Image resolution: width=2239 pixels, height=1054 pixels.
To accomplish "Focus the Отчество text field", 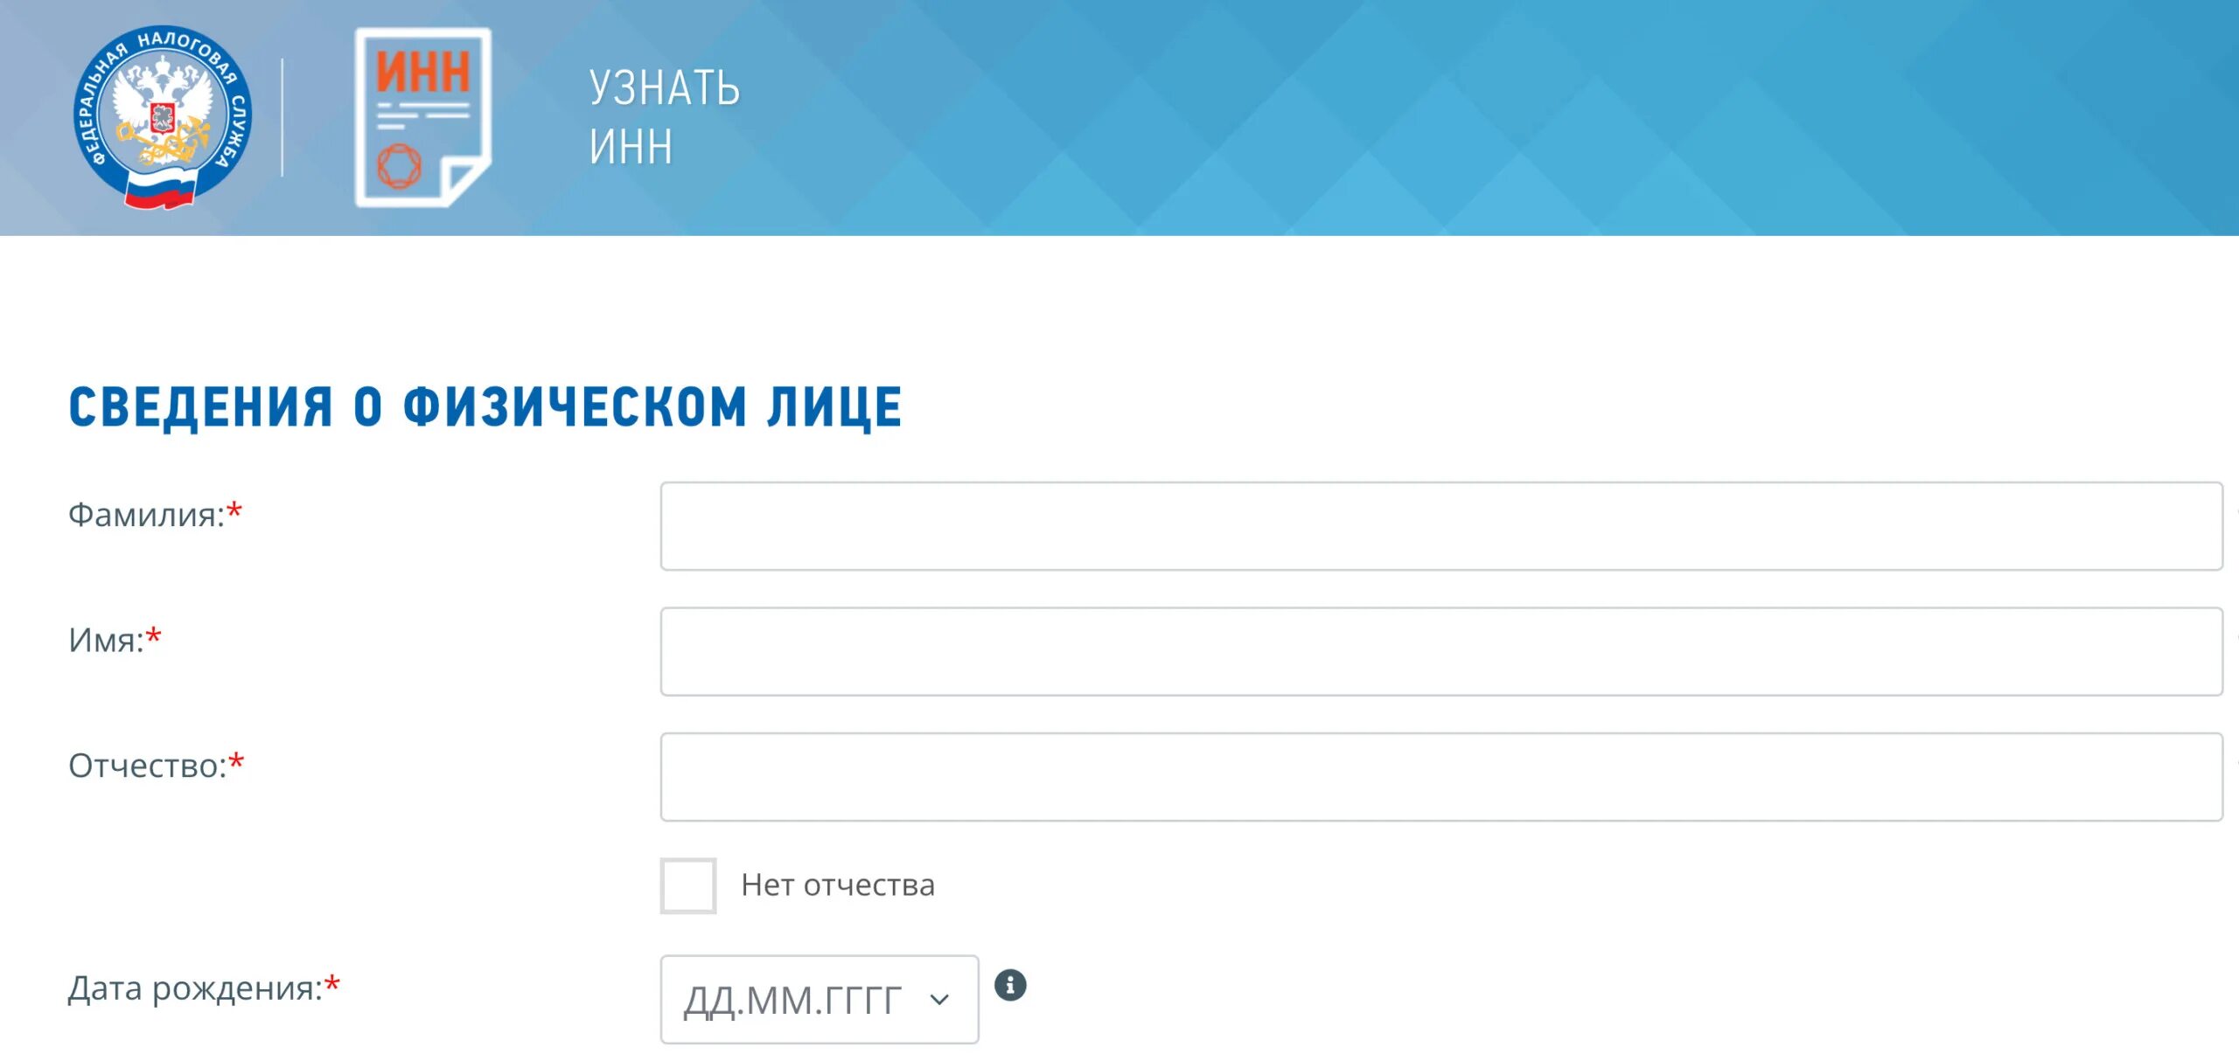I will click(x=1441, y=776).
